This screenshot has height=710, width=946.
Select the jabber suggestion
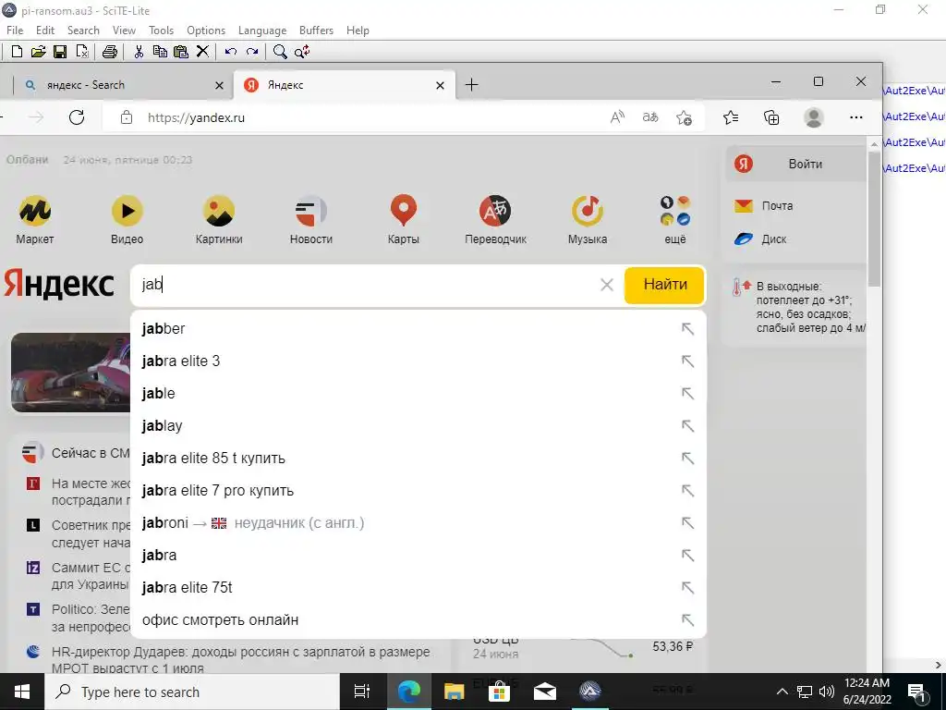click(418, 329)
